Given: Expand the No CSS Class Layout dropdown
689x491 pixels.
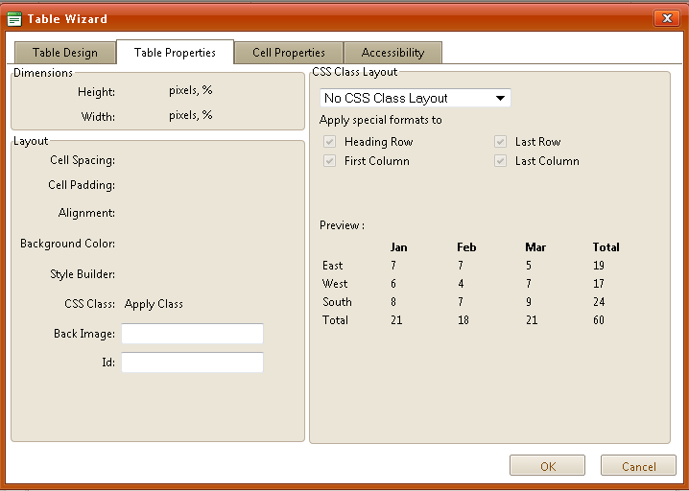Looking at the screenshot, I should (x=415, y=98).
